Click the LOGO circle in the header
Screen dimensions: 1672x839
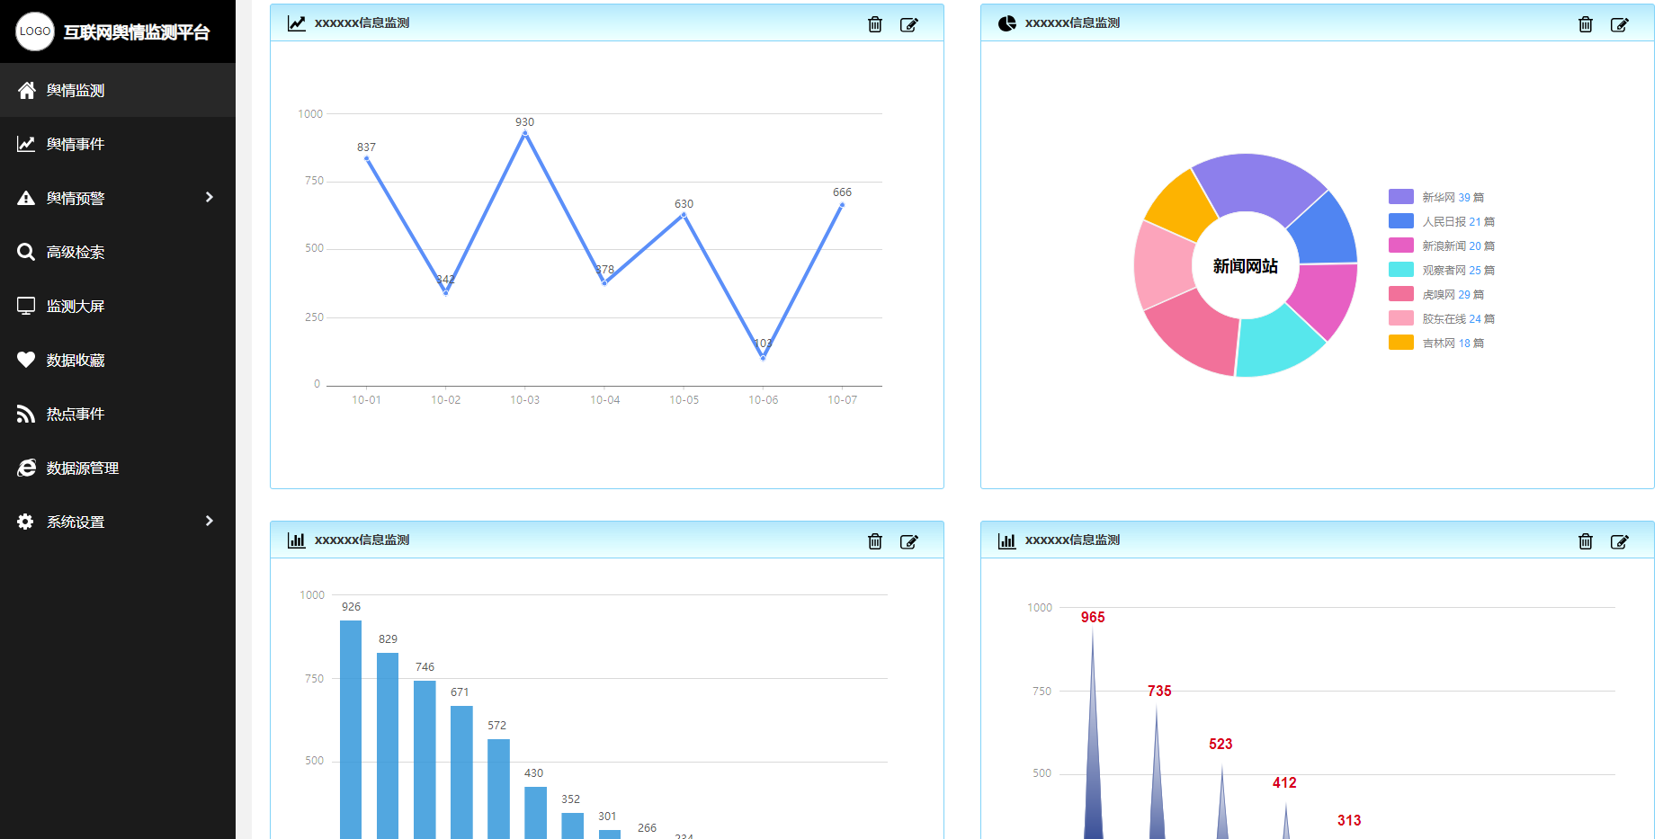point(35,31)
